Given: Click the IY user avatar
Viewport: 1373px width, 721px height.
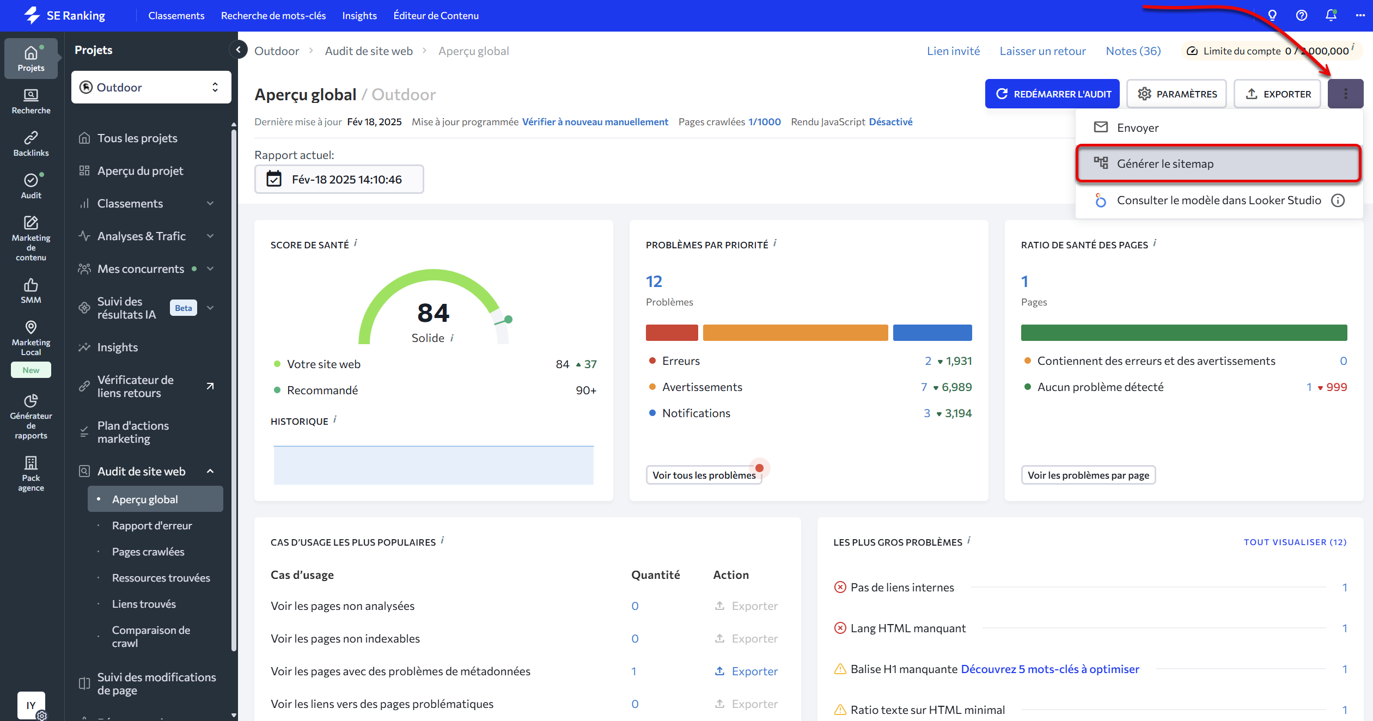Looking at the screenshot, I should [31, 705].
